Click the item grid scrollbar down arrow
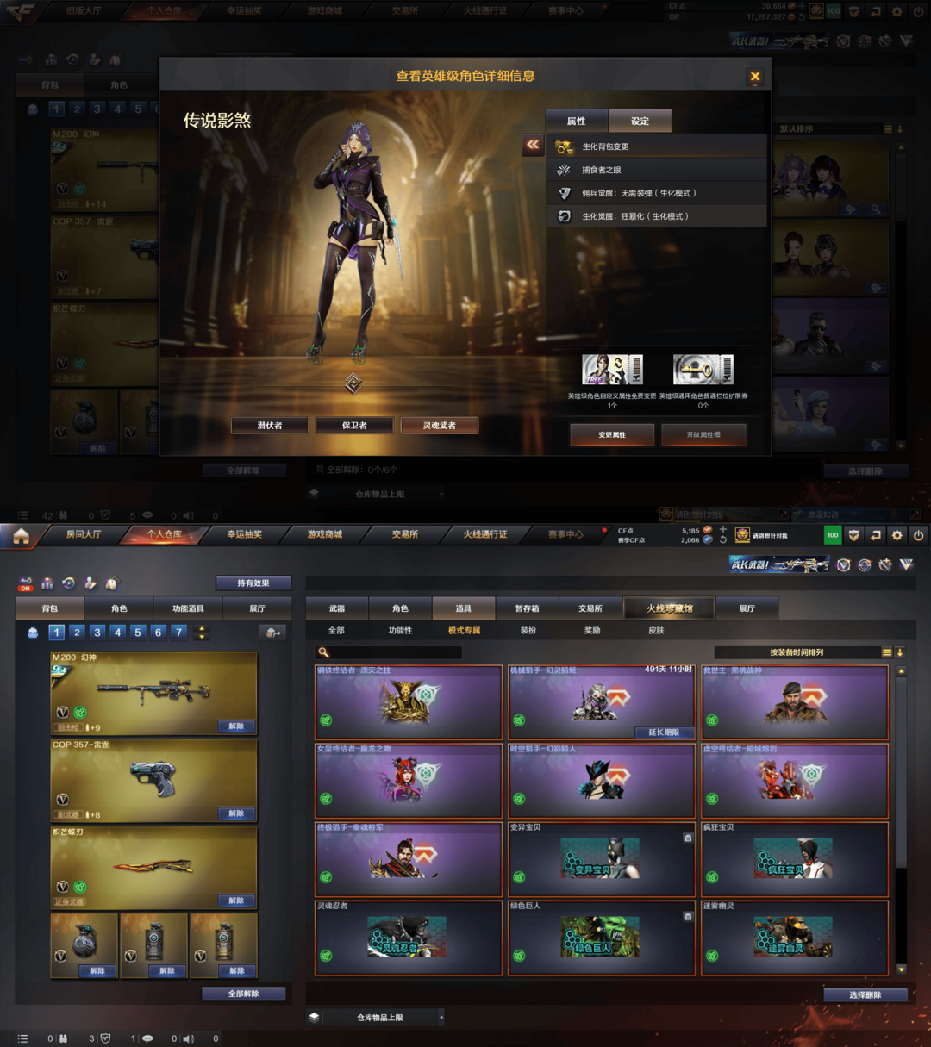The width and height of the screenshot is (931, 1047). point(902,969)
